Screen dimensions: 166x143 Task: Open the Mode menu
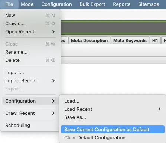point(27,4)
